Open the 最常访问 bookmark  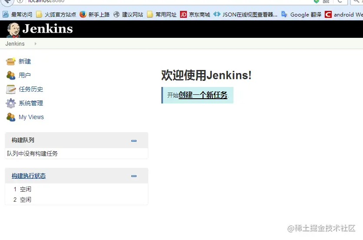click(17, 14)
